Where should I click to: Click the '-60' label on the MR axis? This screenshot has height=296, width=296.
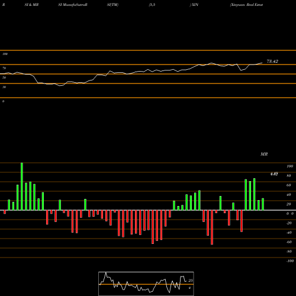[289, 242]
